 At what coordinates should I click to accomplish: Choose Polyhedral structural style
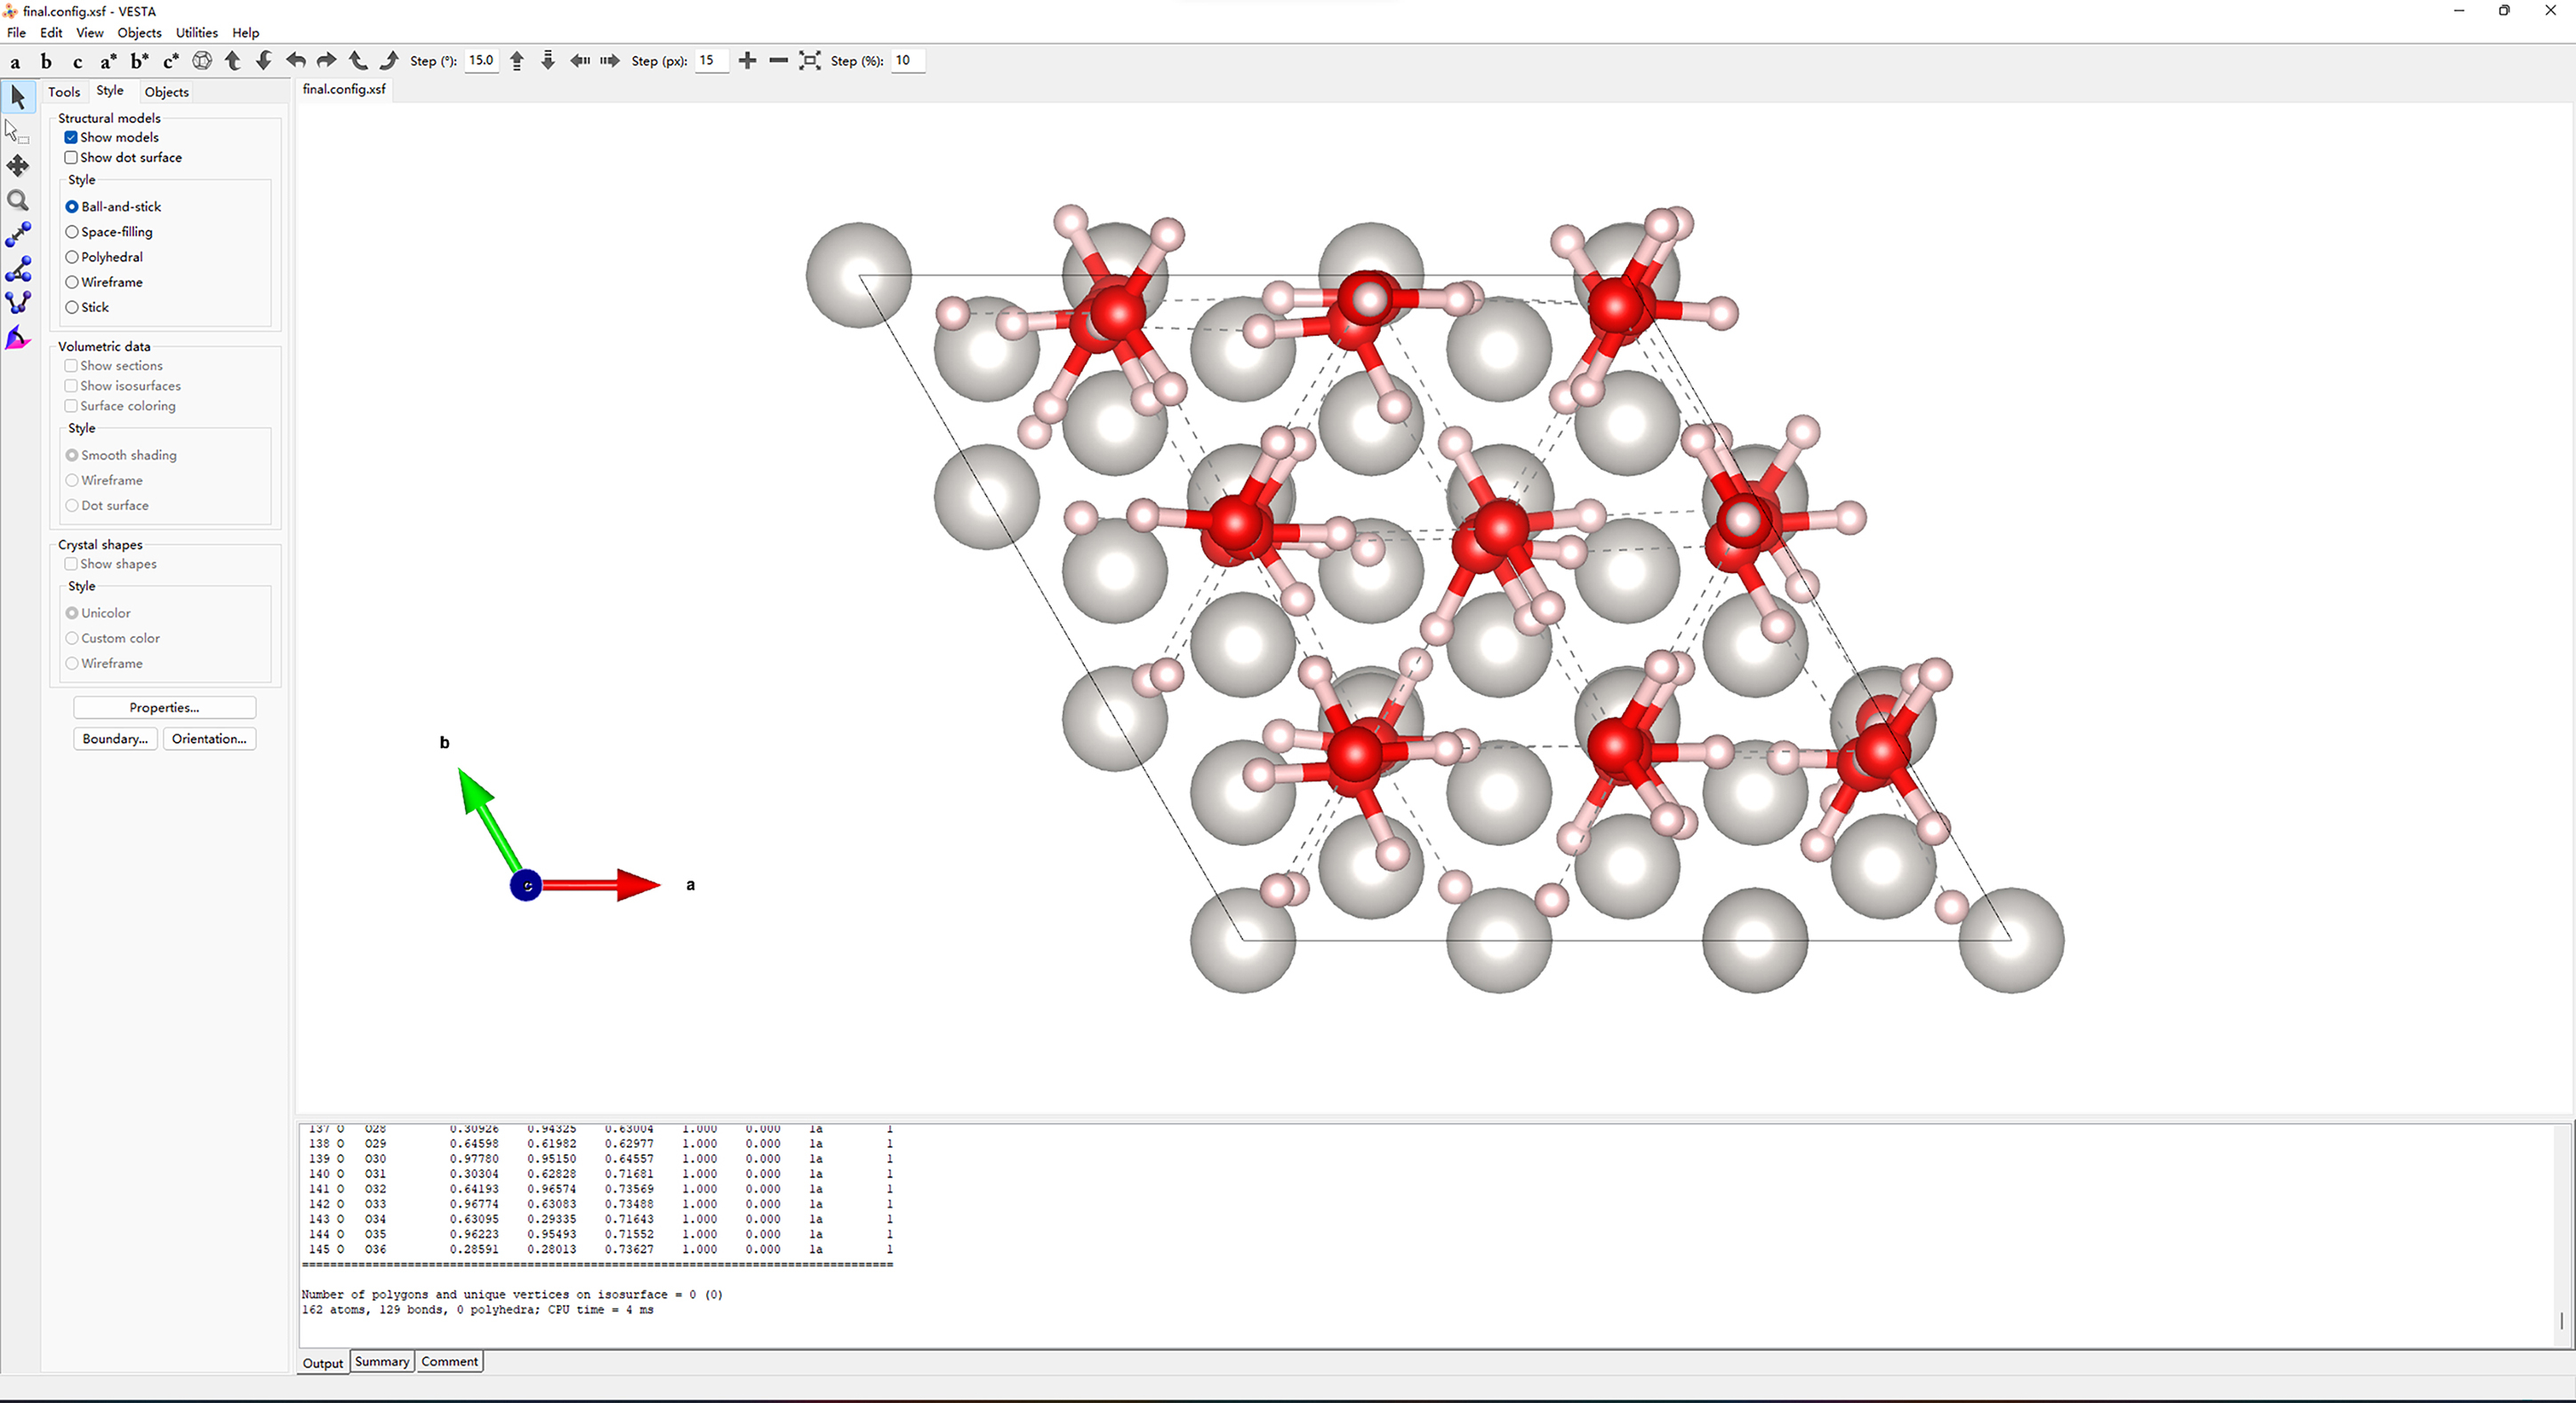[x=72, y=257]
